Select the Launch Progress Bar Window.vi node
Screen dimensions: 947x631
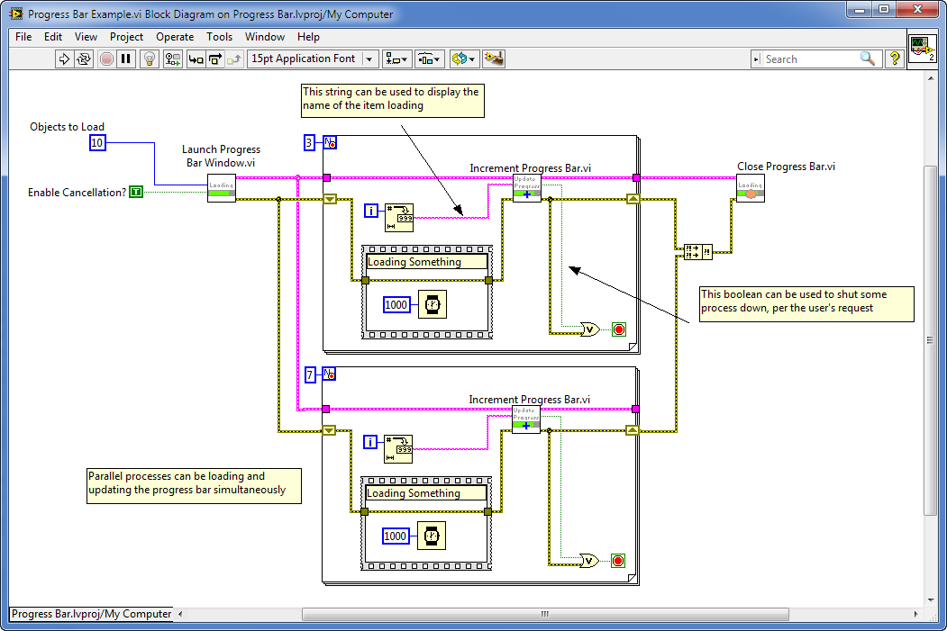(221, 188)
